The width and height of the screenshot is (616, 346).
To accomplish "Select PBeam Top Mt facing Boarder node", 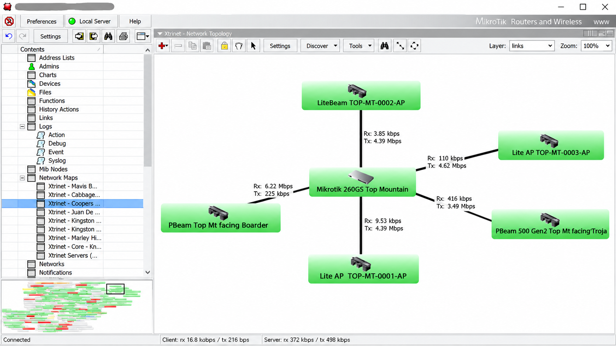I will (x=221, y=218).
